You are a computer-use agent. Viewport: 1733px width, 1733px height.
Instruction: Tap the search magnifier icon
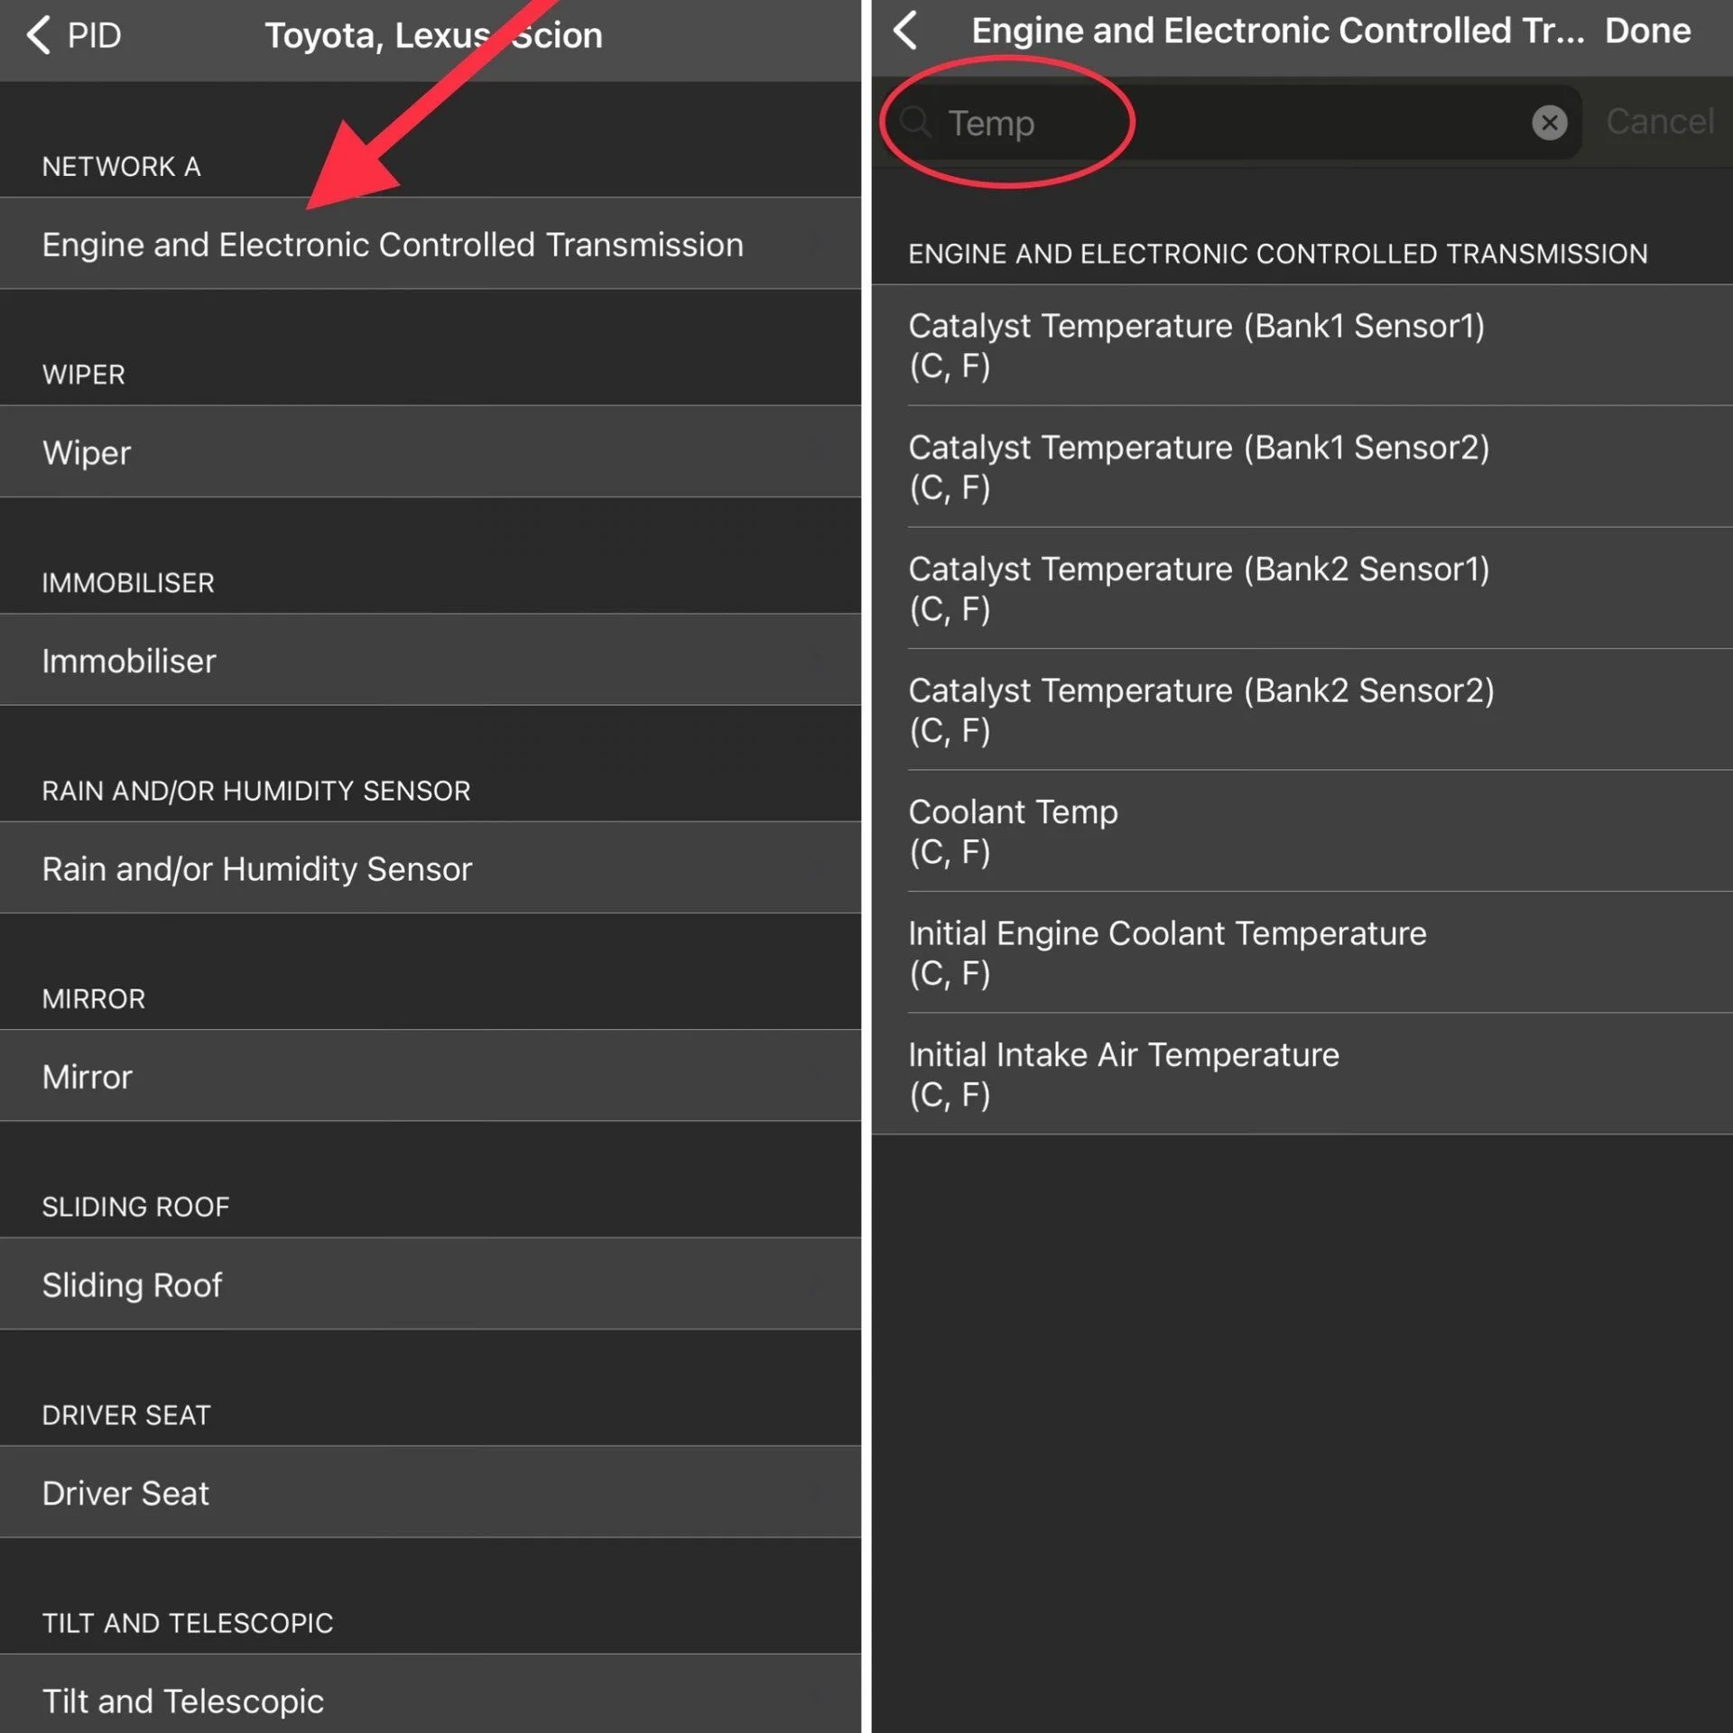[x=915, y=122]
